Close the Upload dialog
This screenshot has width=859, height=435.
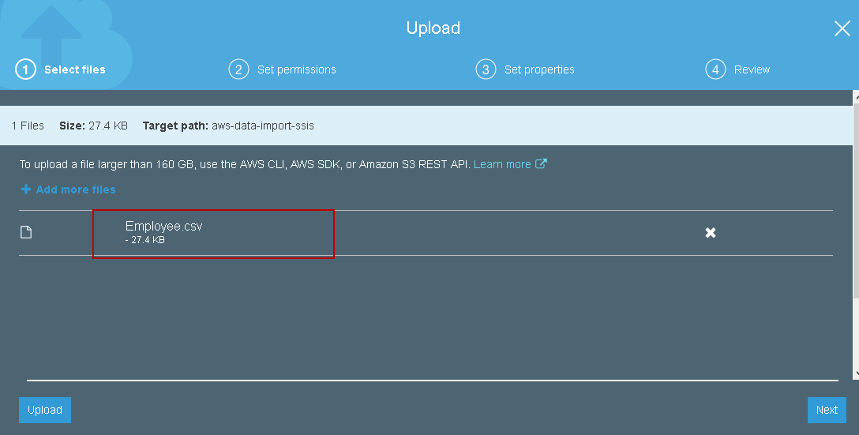point(842,29)
